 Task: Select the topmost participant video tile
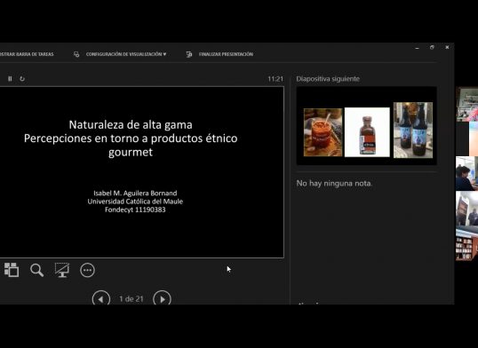click(466, 104)
